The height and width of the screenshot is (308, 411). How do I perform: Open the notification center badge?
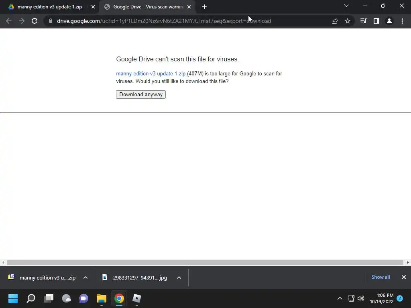pyautogui.click(x=400, y=298)
